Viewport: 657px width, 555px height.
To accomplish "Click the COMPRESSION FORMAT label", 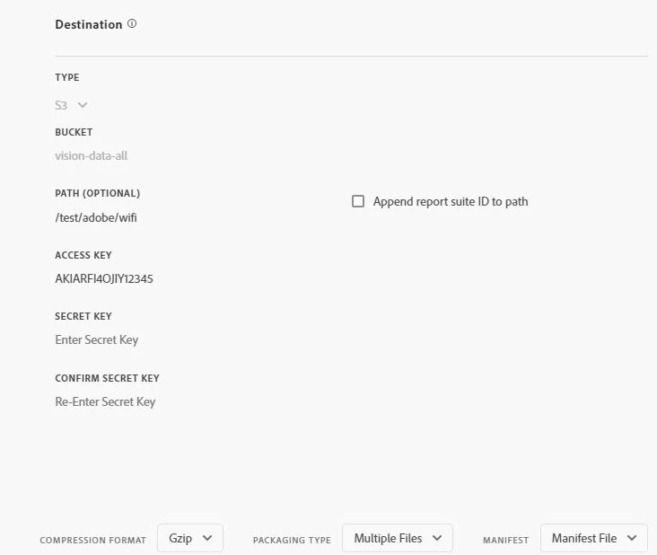I will [x=93, y=541].
